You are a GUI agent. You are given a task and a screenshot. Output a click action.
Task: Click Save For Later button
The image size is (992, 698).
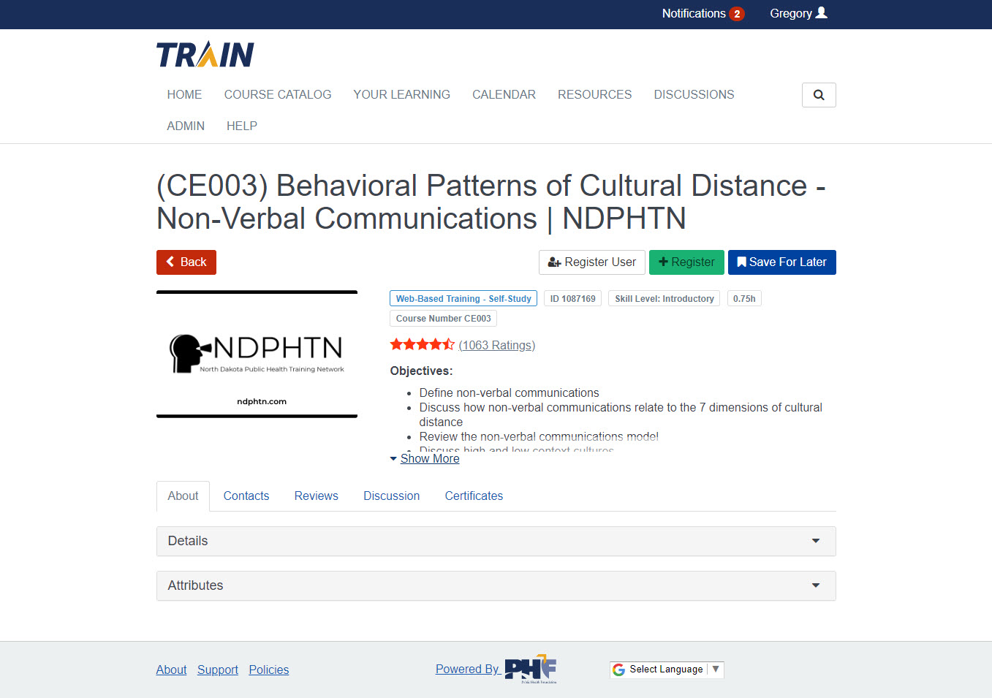pyautogui.click(x=782, y=262)
